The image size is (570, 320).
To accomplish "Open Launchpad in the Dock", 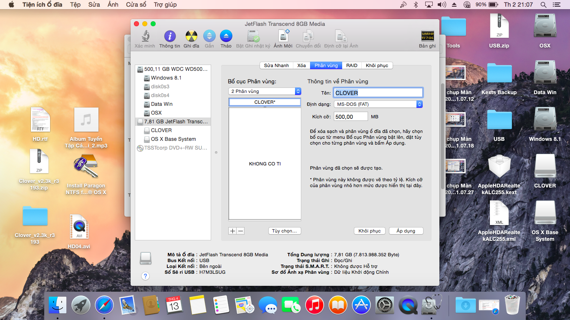I will click(x=81, y=305).
